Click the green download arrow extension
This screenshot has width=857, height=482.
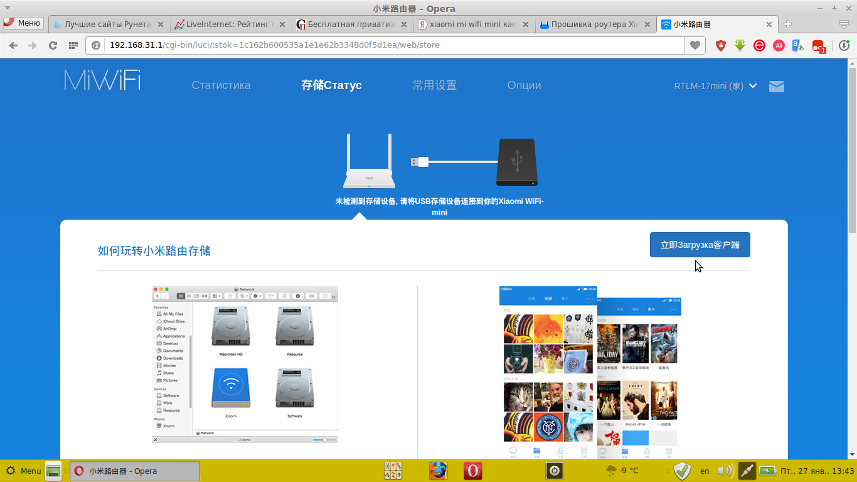[x=740, y=45]
